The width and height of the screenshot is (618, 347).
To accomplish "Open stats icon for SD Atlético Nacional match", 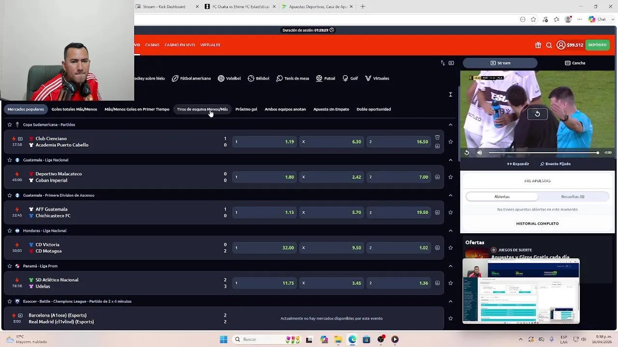I will pos(437,283).
